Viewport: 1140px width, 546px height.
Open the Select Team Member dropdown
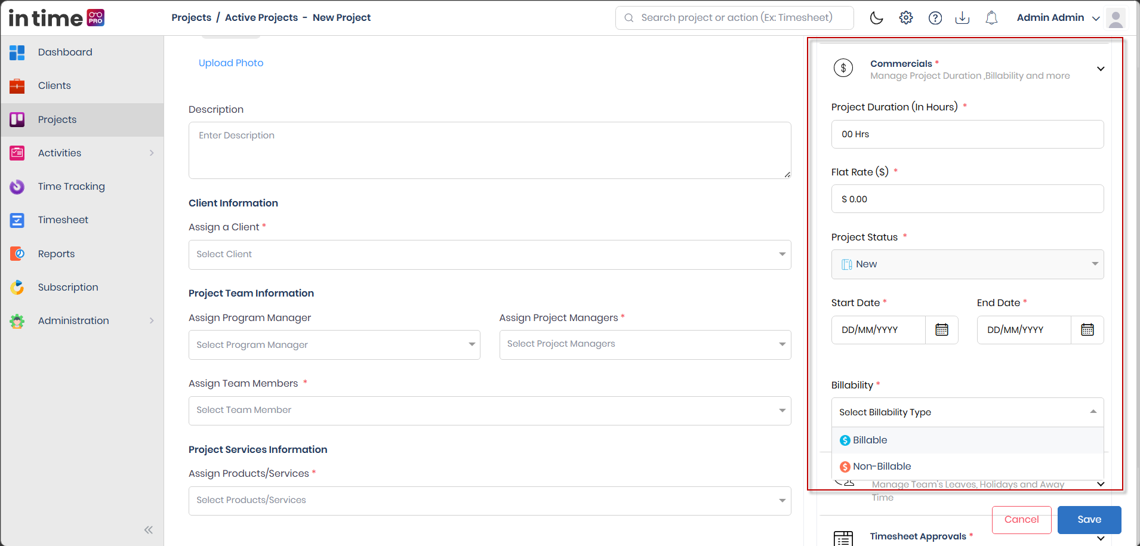pyautogui.click(x=490, y=411)
